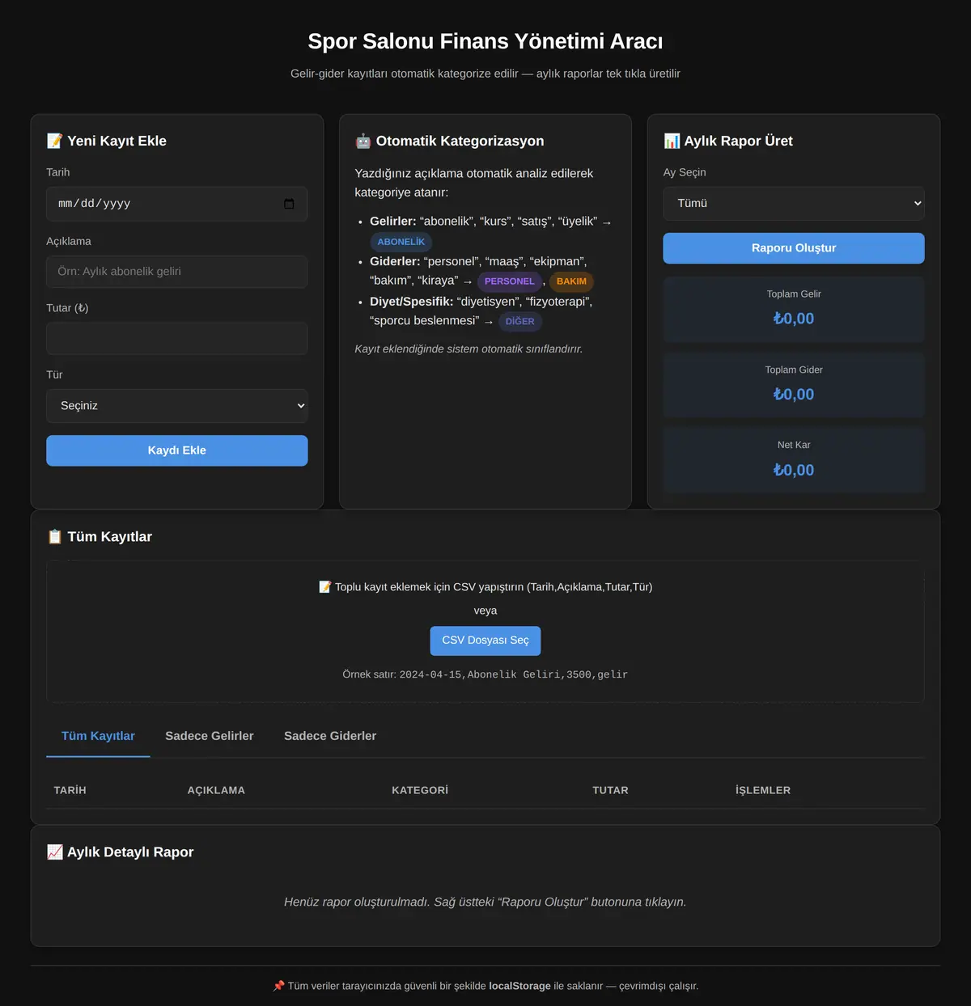Click the İŞLEMLER column header
The height and width of the screenshot is (1006, 971).
point(763,790)
